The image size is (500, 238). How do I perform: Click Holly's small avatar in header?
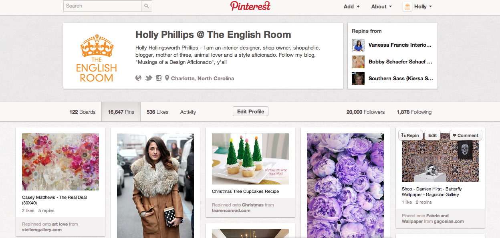(407, 6)
